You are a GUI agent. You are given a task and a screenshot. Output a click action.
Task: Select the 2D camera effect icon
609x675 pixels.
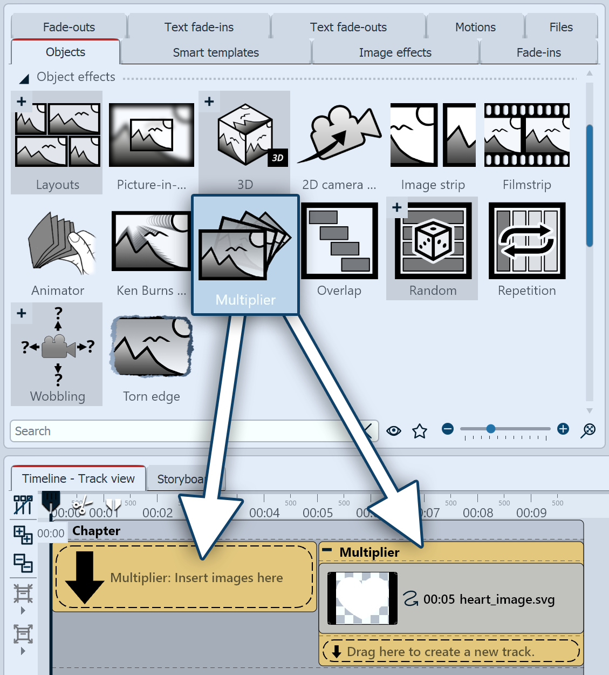pyautogui.click(x=339, y=135)
